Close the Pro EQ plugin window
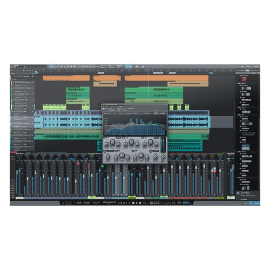The width and height of the screenshot is (270, 270). tap(167, 104)
